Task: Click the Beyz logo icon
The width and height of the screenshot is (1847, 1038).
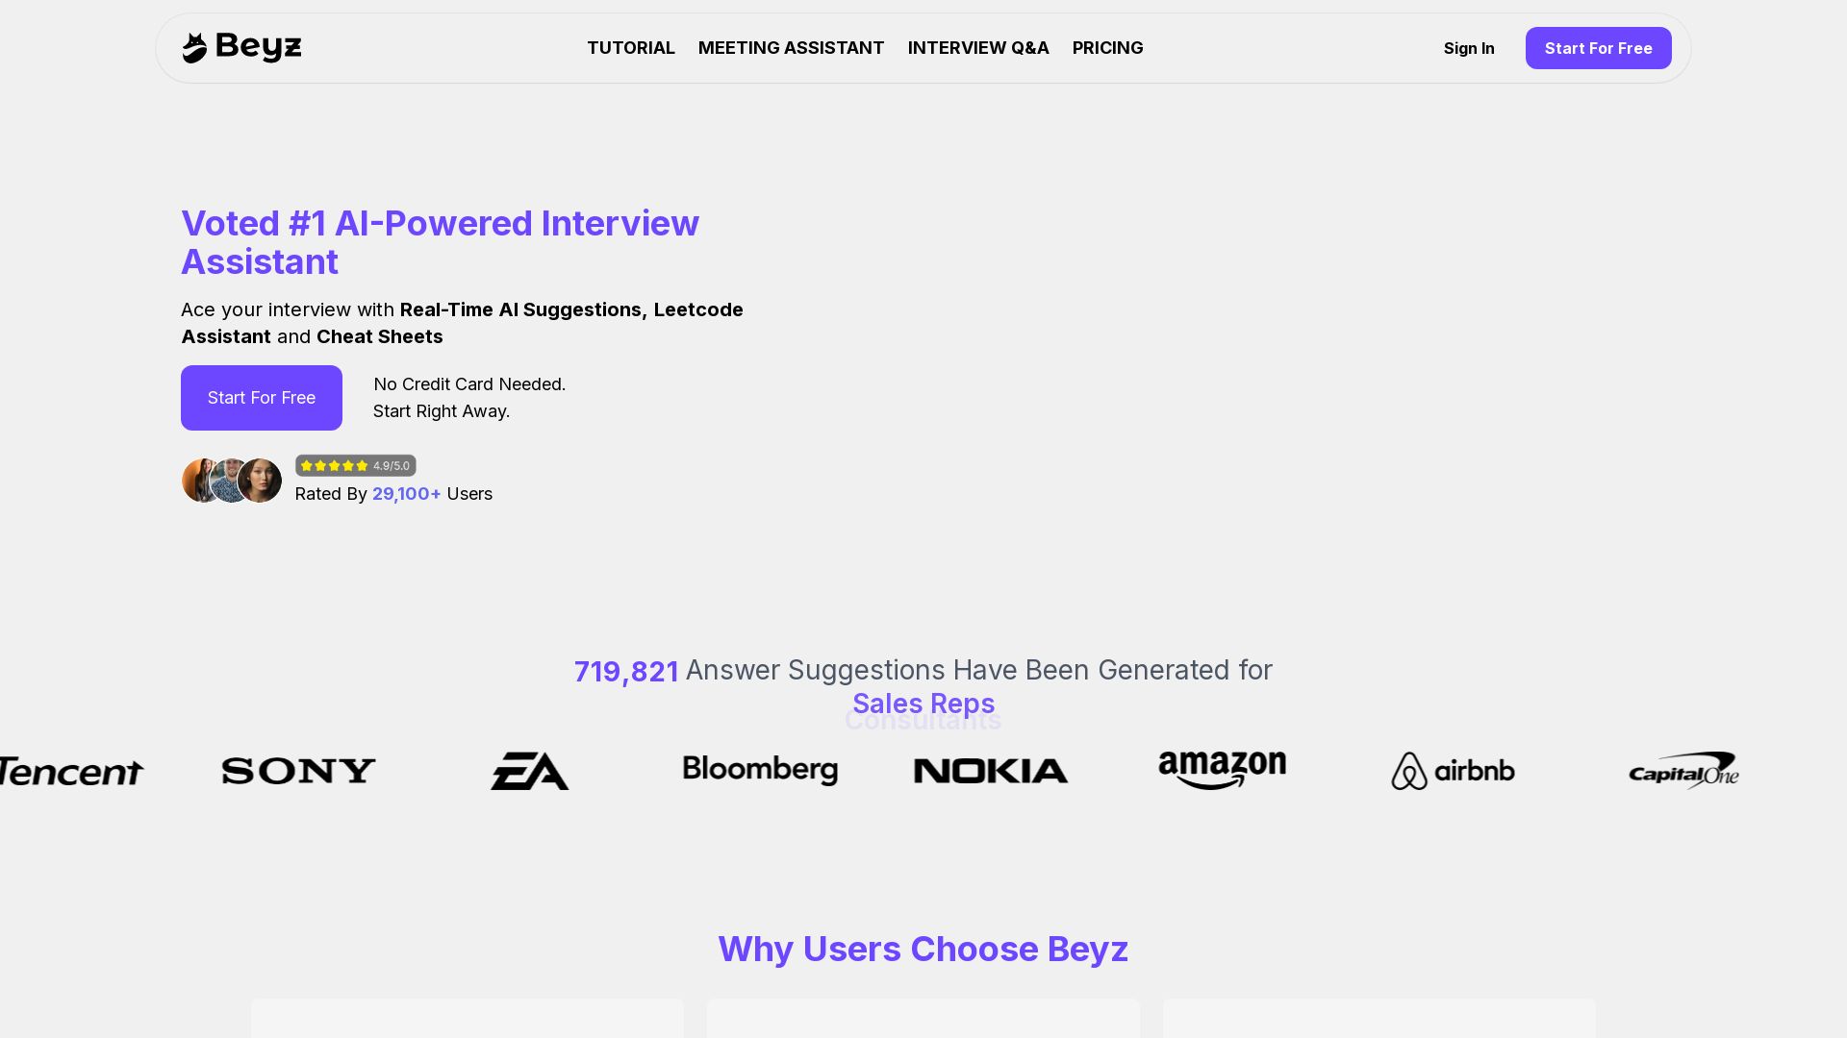Action: pos(195,48)
